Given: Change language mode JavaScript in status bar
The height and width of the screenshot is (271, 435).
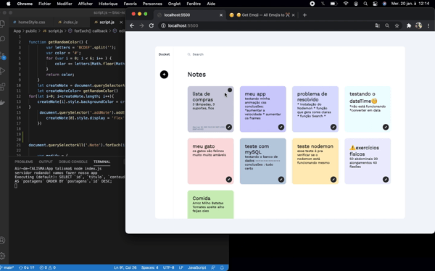Looking at the screenshot, I should (197, 267).
